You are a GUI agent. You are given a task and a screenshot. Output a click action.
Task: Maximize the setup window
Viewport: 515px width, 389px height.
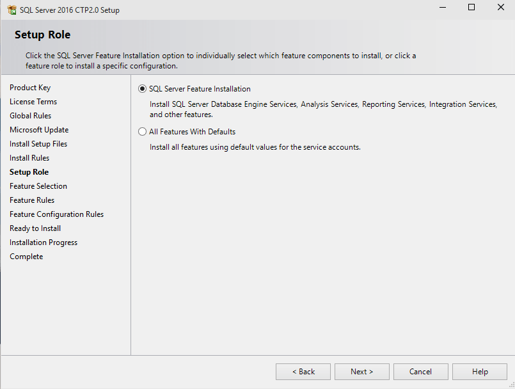click(471, 7)
